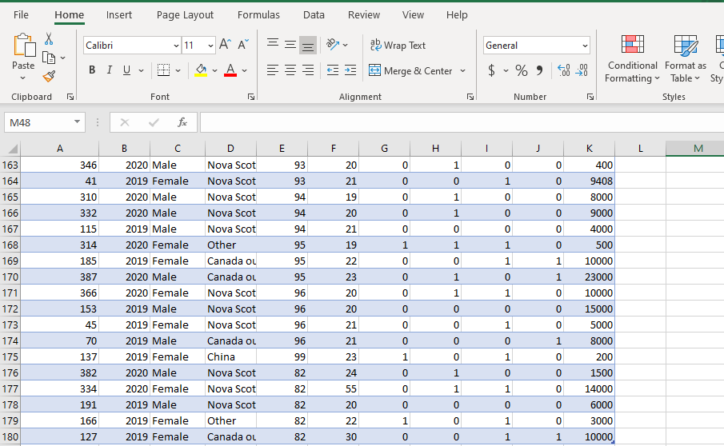Activate the Format Painter brush
The width and height of the screenshot is (724, 446).
[49, 76]
